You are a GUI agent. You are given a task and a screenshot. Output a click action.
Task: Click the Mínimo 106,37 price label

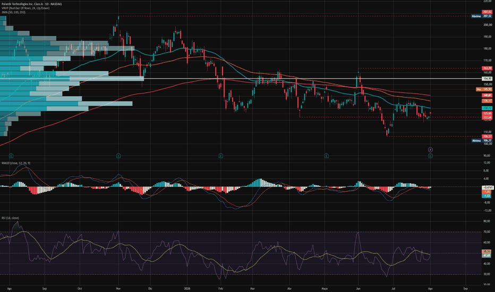click(481, 141)
